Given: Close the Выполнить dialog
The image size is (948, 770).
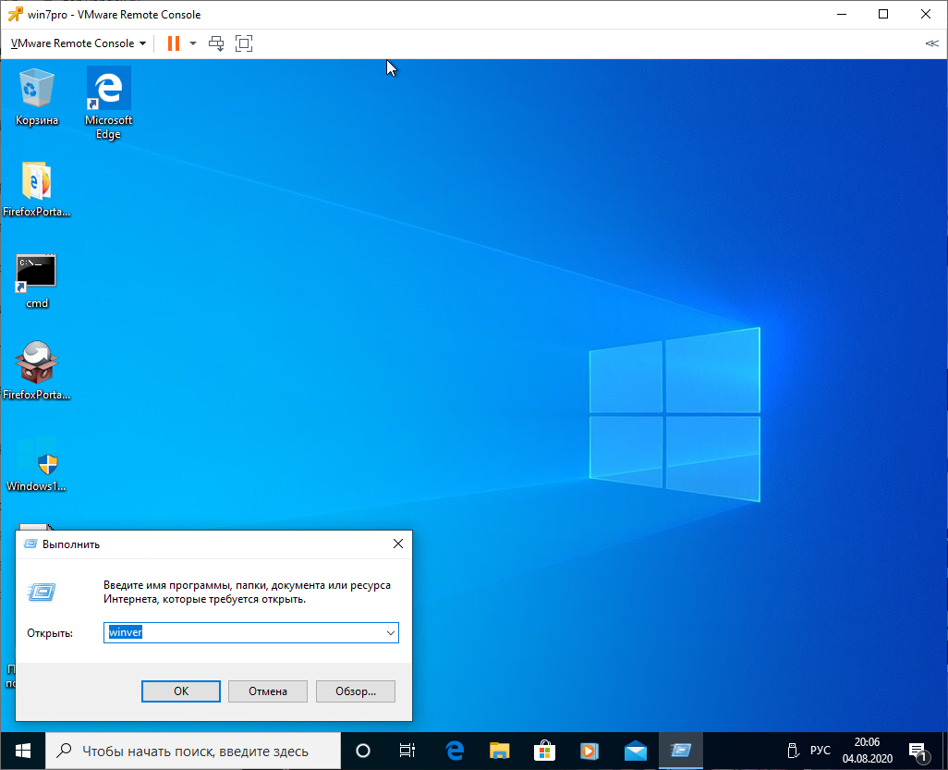Looking at the screenshot, I should pos(398,544).
